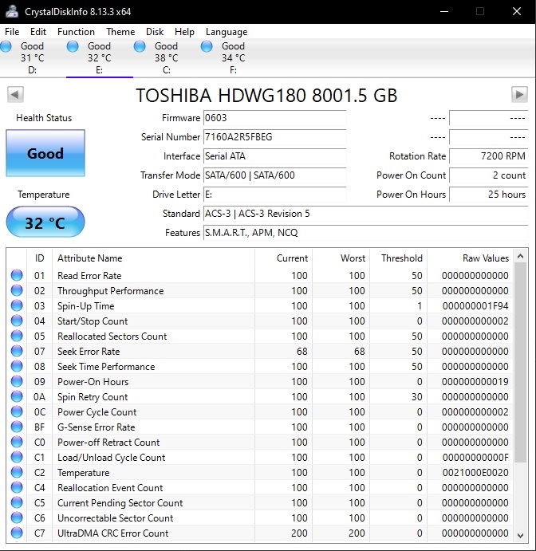Click the attribute list scrollbar thumb

pyautogui.click(x=521, y=363)
